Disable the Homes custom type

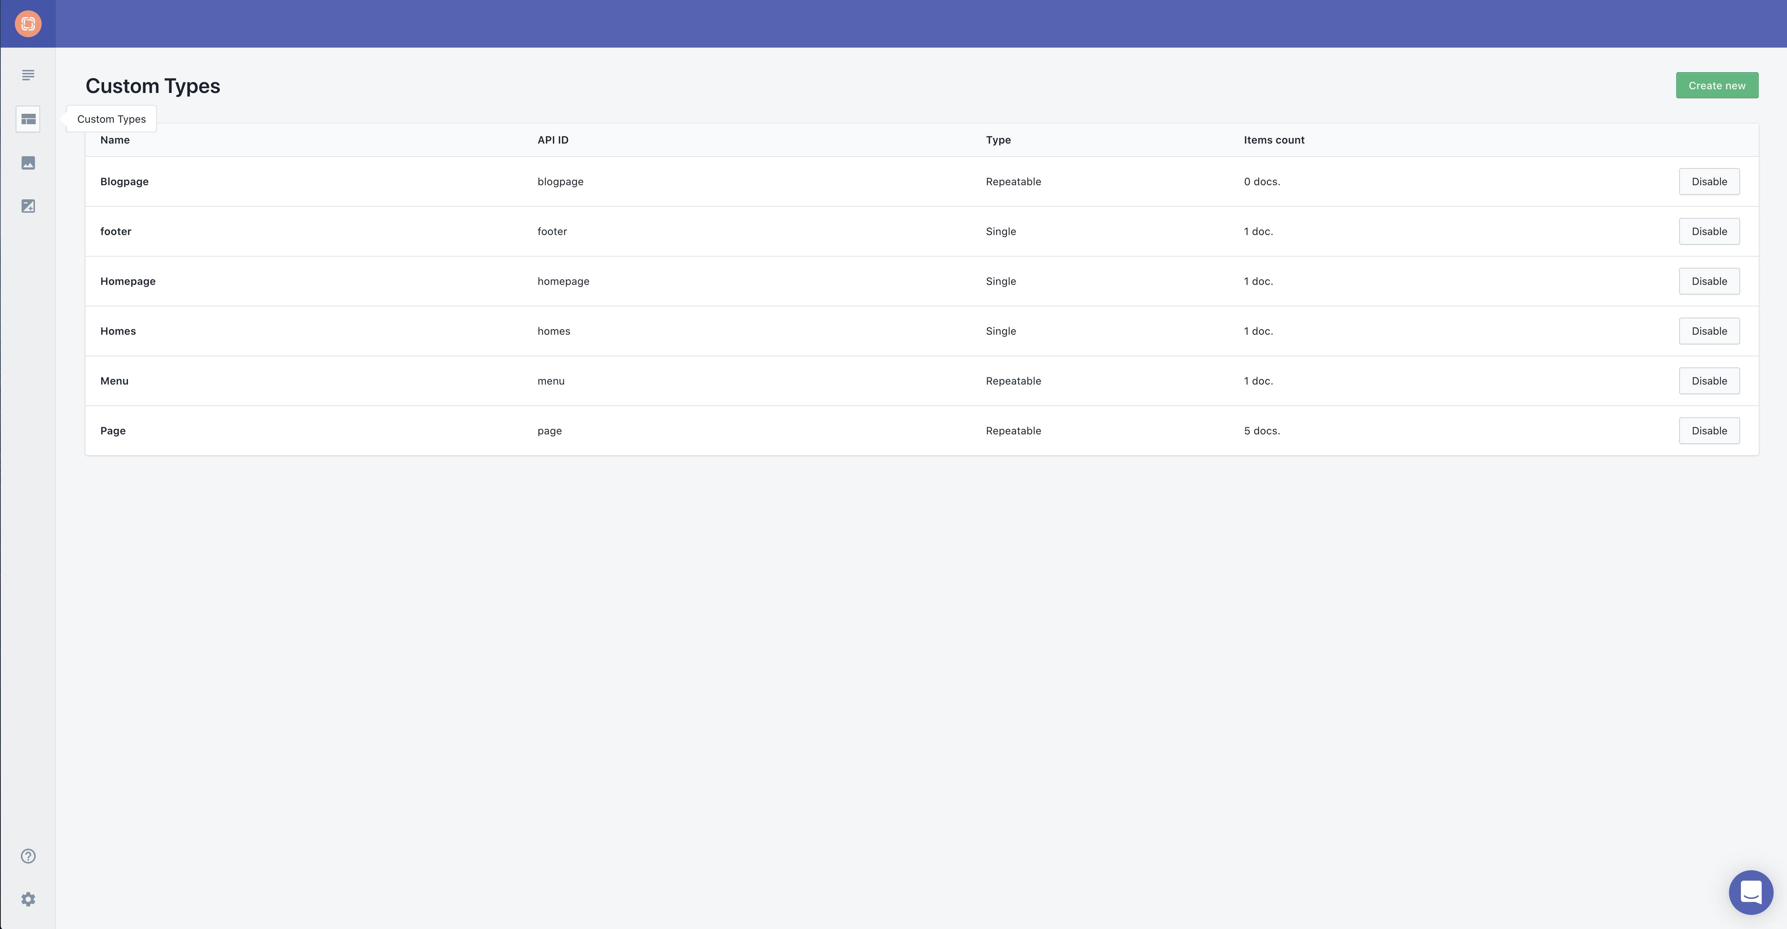coord(1709,331)
